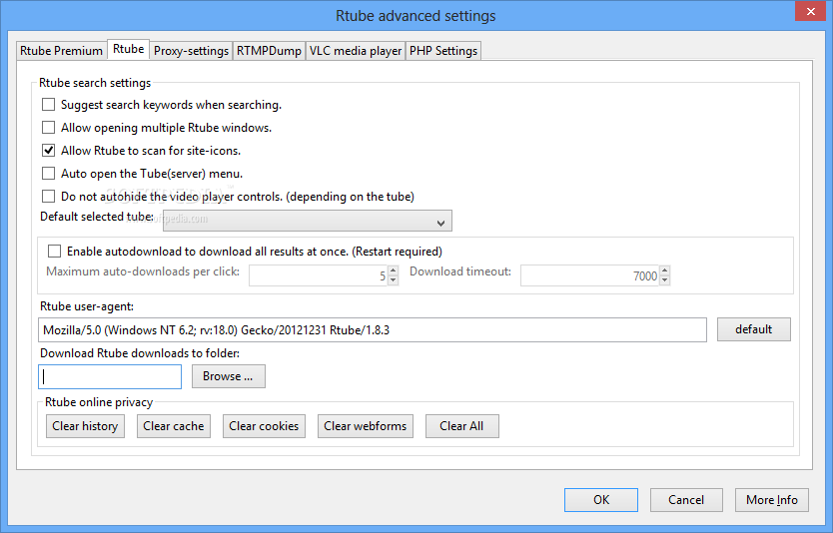This screenshot has width=833, height=533.
Task: Uncheck Allow Rtube to scan for site-icons
Action: pyautogui.click(x=48, y=151)
